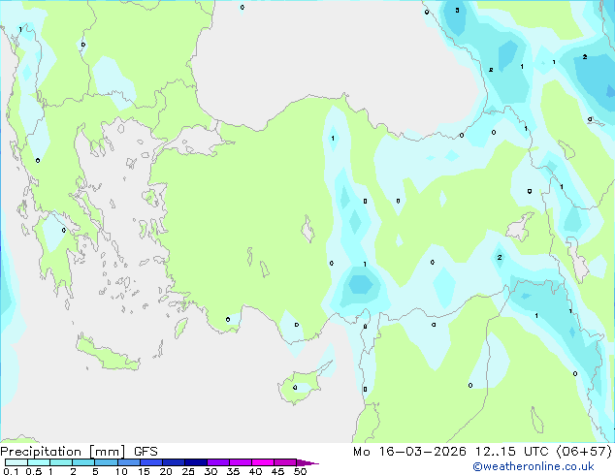Click the dark navy swatch between 25 and 30
615x475 pixels.
coord(196,462)
